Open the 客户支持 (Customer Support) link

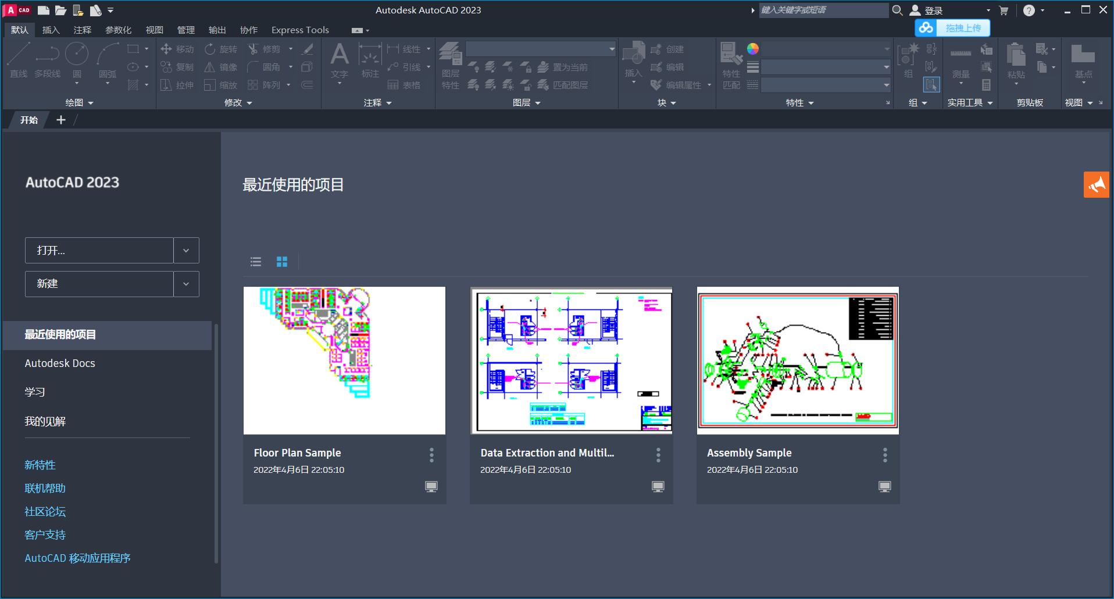point(45,534)
